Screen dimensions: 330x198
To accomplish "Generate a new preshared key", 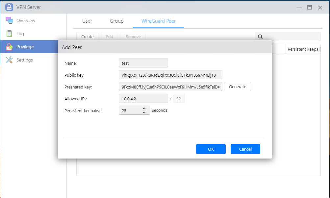I will coord(238,87).
